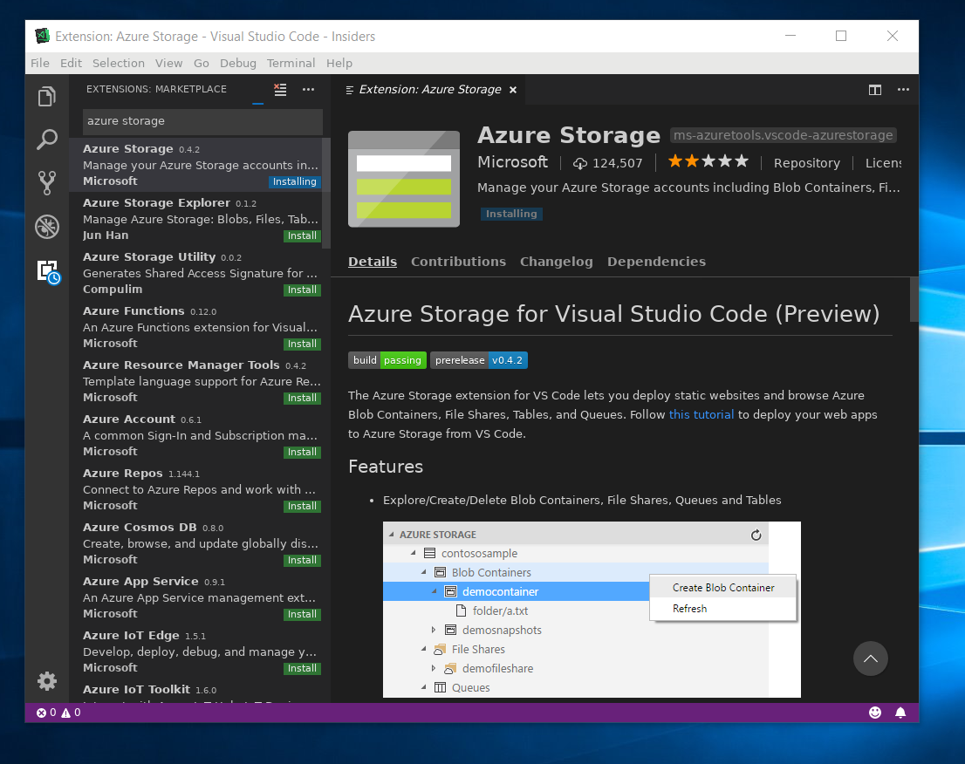Open the Search view
The height and width of the screenshot is (764, 965).
pyautogui.click(x=46, y=139)
